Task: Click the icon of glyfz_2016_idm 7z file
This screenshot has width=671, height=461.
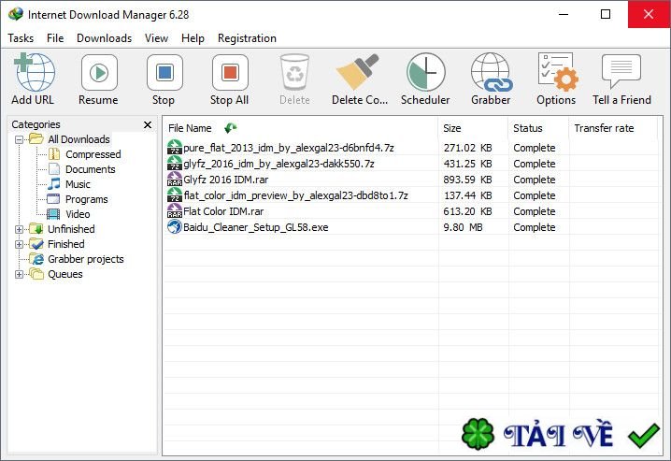Action: (x=174, y=163)
